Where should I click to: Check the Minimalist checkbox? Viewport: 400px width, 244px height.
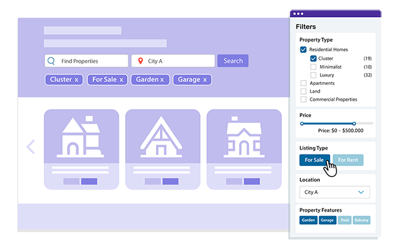click(x=313, y=67)
